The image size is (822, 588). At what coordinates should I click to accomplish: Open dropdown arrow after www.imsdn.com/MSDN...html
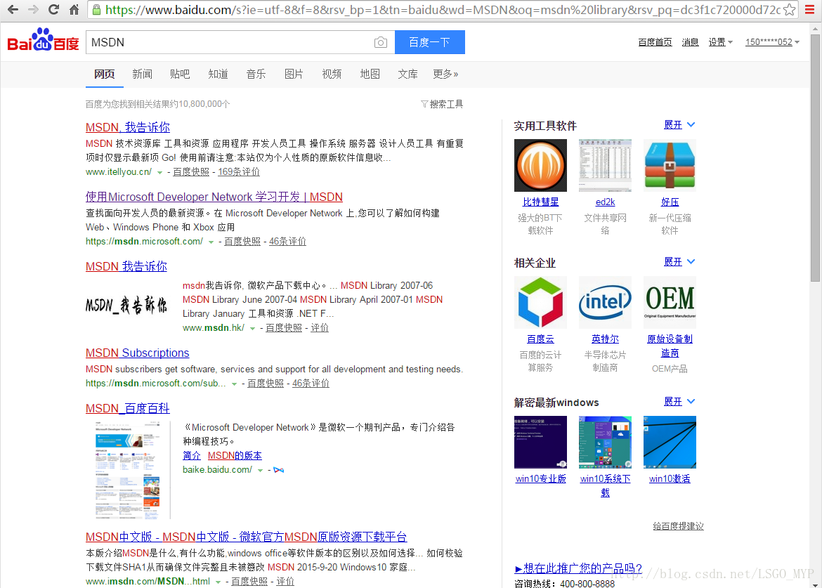(218, 582)
